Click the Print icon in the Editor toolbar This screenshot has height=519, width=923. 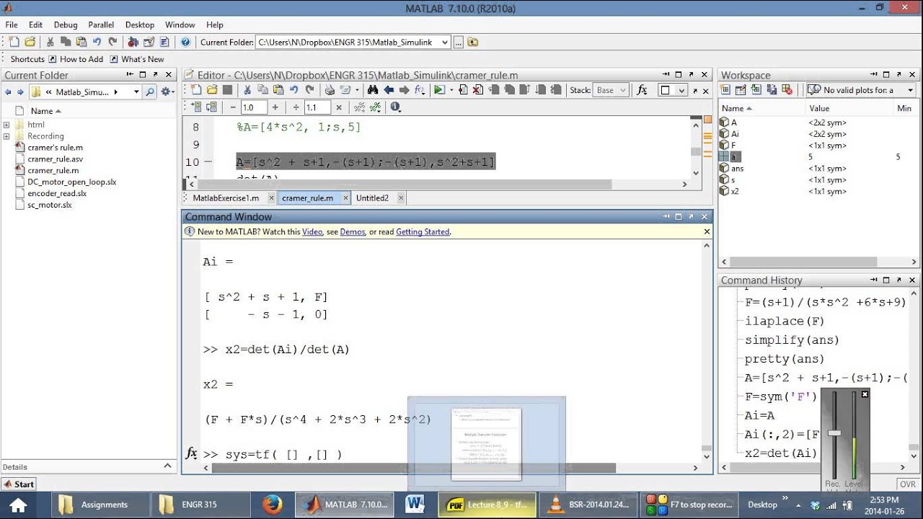point(330,90)
